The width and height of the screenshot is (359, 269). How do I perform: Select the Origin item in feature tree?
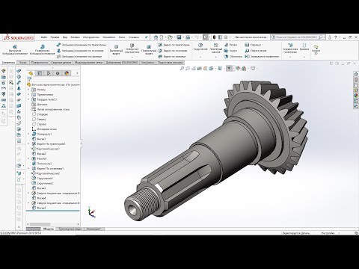tap(44, 129)
